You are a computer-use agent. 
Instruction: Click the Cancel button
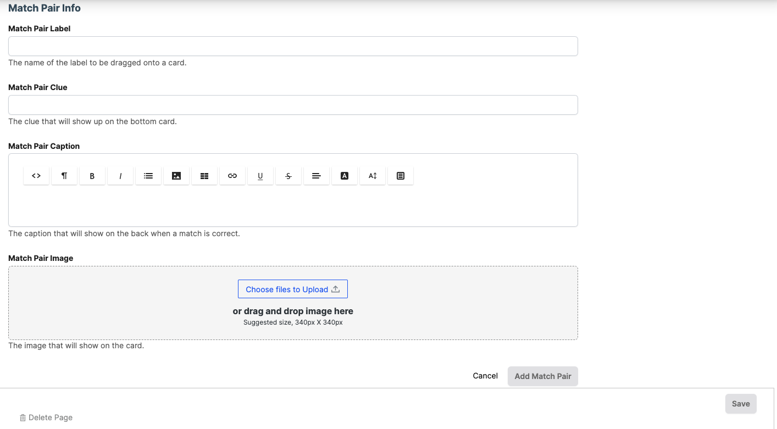coord(485,376)
